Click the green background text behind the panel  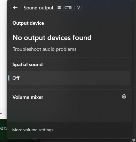point(3,128)
